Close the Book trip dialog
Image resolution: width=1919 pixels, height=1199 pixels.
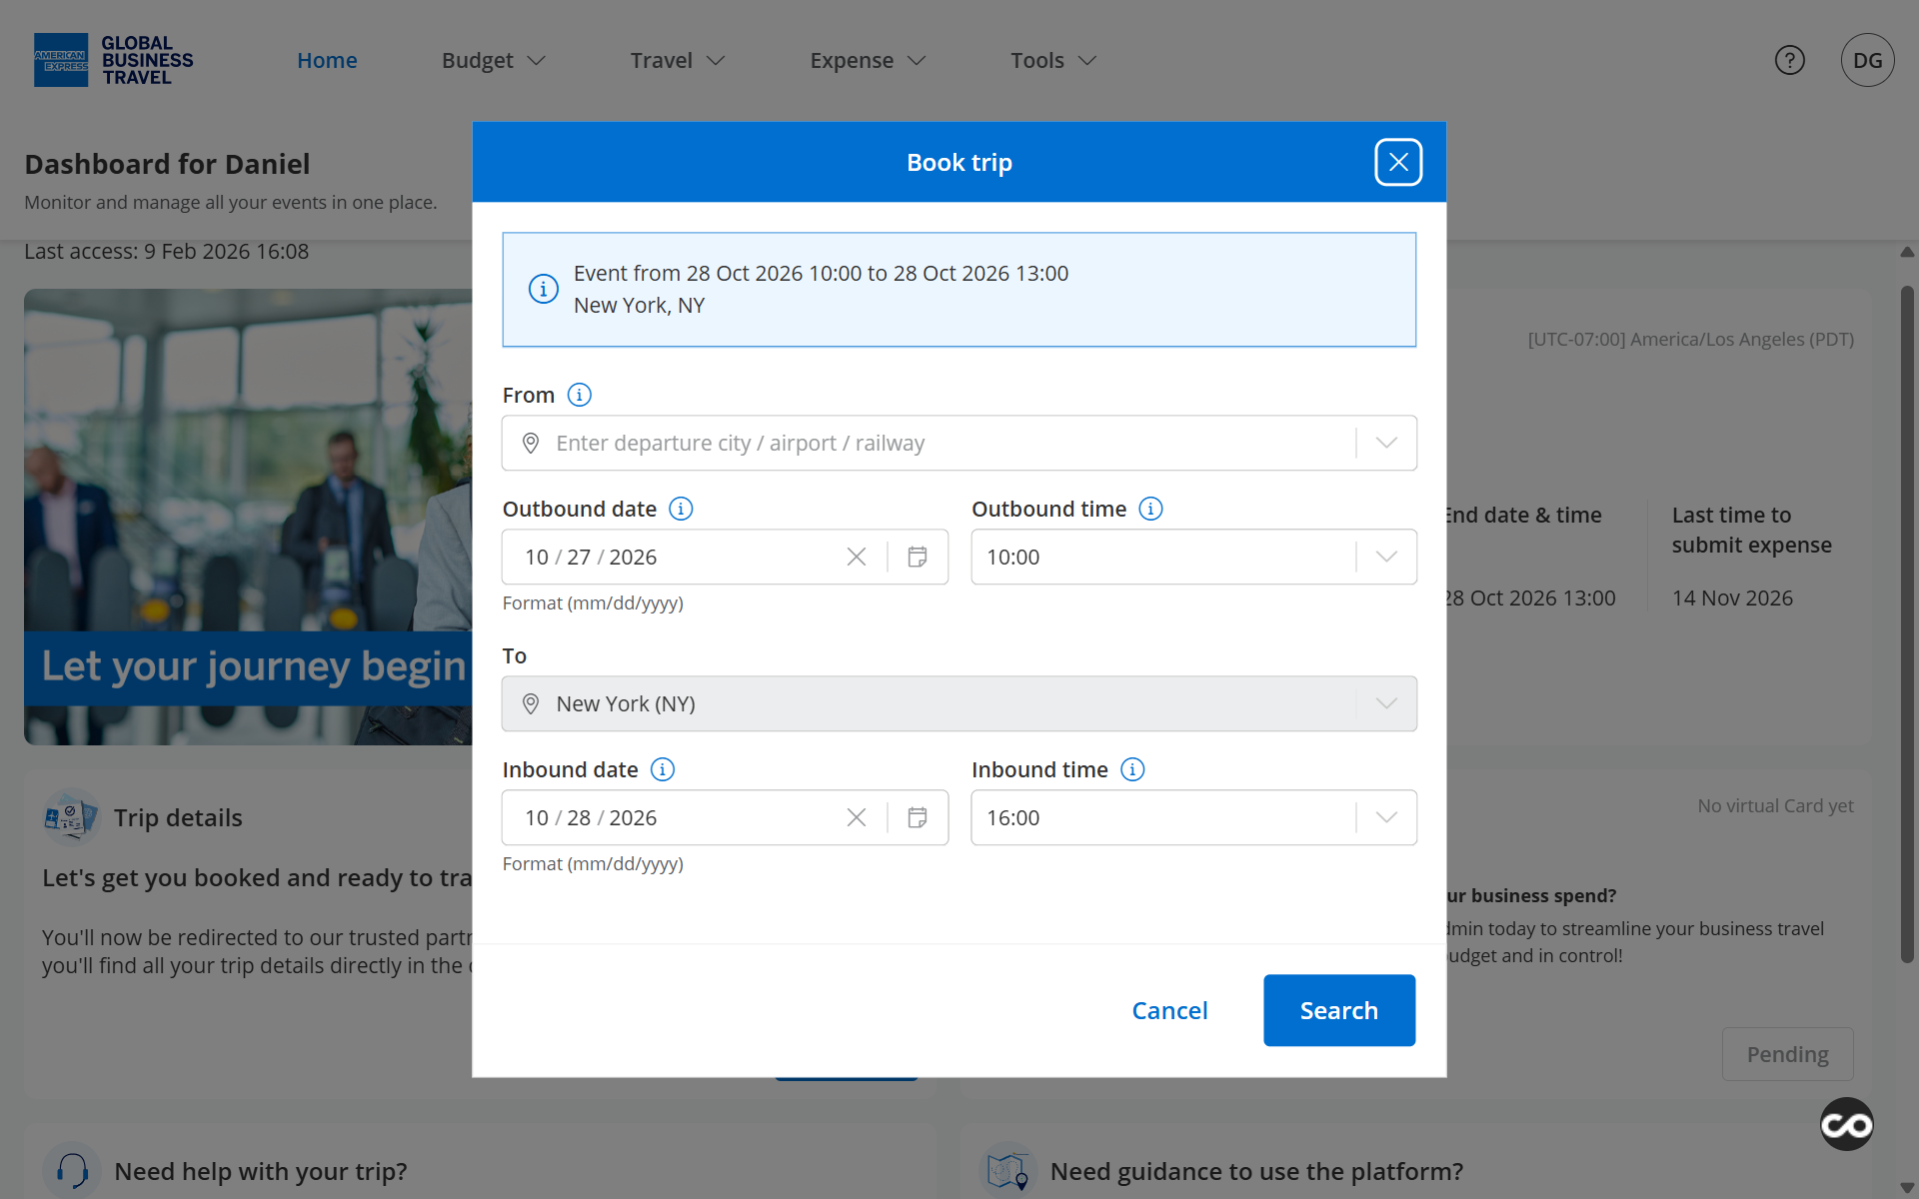(1398, 162)
